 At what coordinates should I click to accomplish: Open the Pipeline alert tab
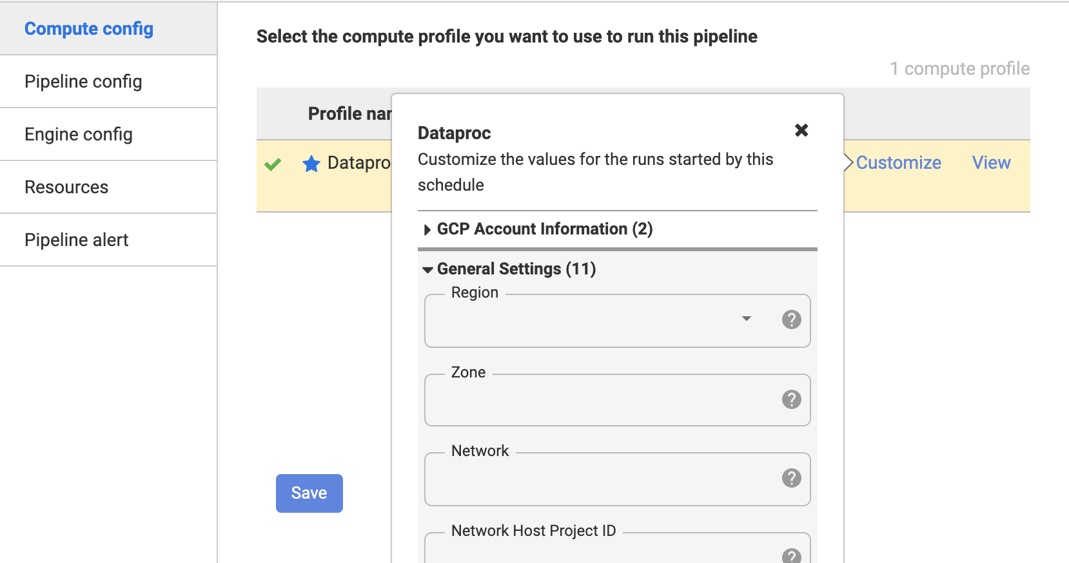(x=77, y=240)
